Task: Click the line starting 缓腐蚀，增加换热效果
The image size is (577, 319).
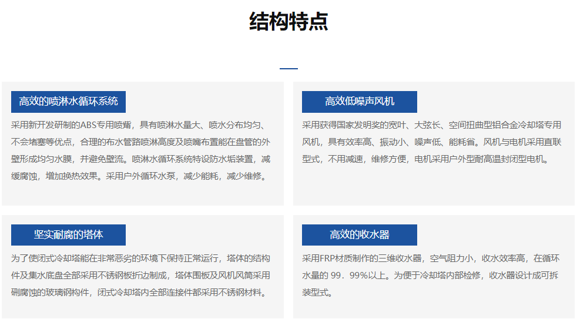Action: point(140,176)
